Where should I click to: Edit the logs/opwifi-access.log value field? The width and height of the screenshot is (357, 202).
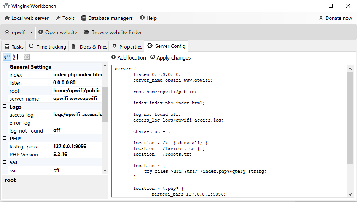point(77,115)
